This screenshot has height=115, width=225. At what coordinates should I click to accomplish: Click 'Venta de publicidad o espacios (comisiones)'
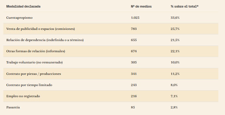tap(40, 29)
